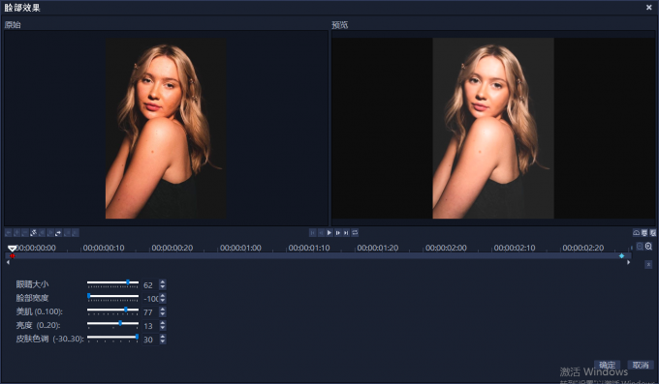Increase 眼睛大小 with the up arrow
Viewport: 659px width, 384px height.
click(x=163, y=282)
